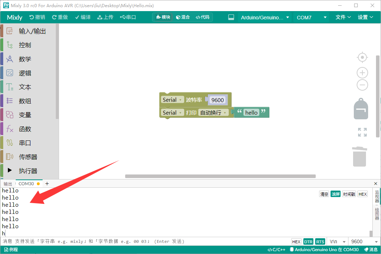Open the 变量 block category
This screenshot has height=254, width=381.
click(x=29, y=115)
